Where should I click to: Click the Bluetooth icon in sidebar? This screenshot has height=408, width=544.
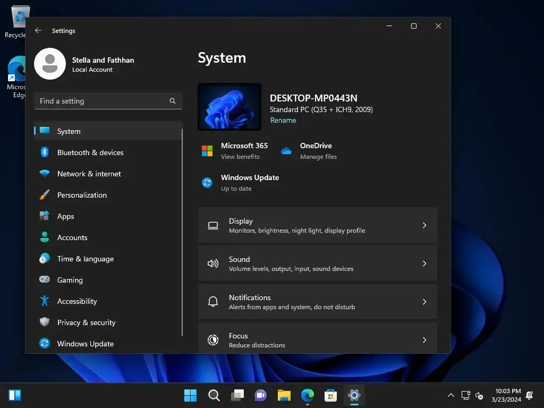(45, 152)
